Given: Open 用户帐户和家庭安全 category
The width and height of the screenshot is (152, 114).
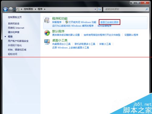Looking at the screenshot, I should click(18, 41).
